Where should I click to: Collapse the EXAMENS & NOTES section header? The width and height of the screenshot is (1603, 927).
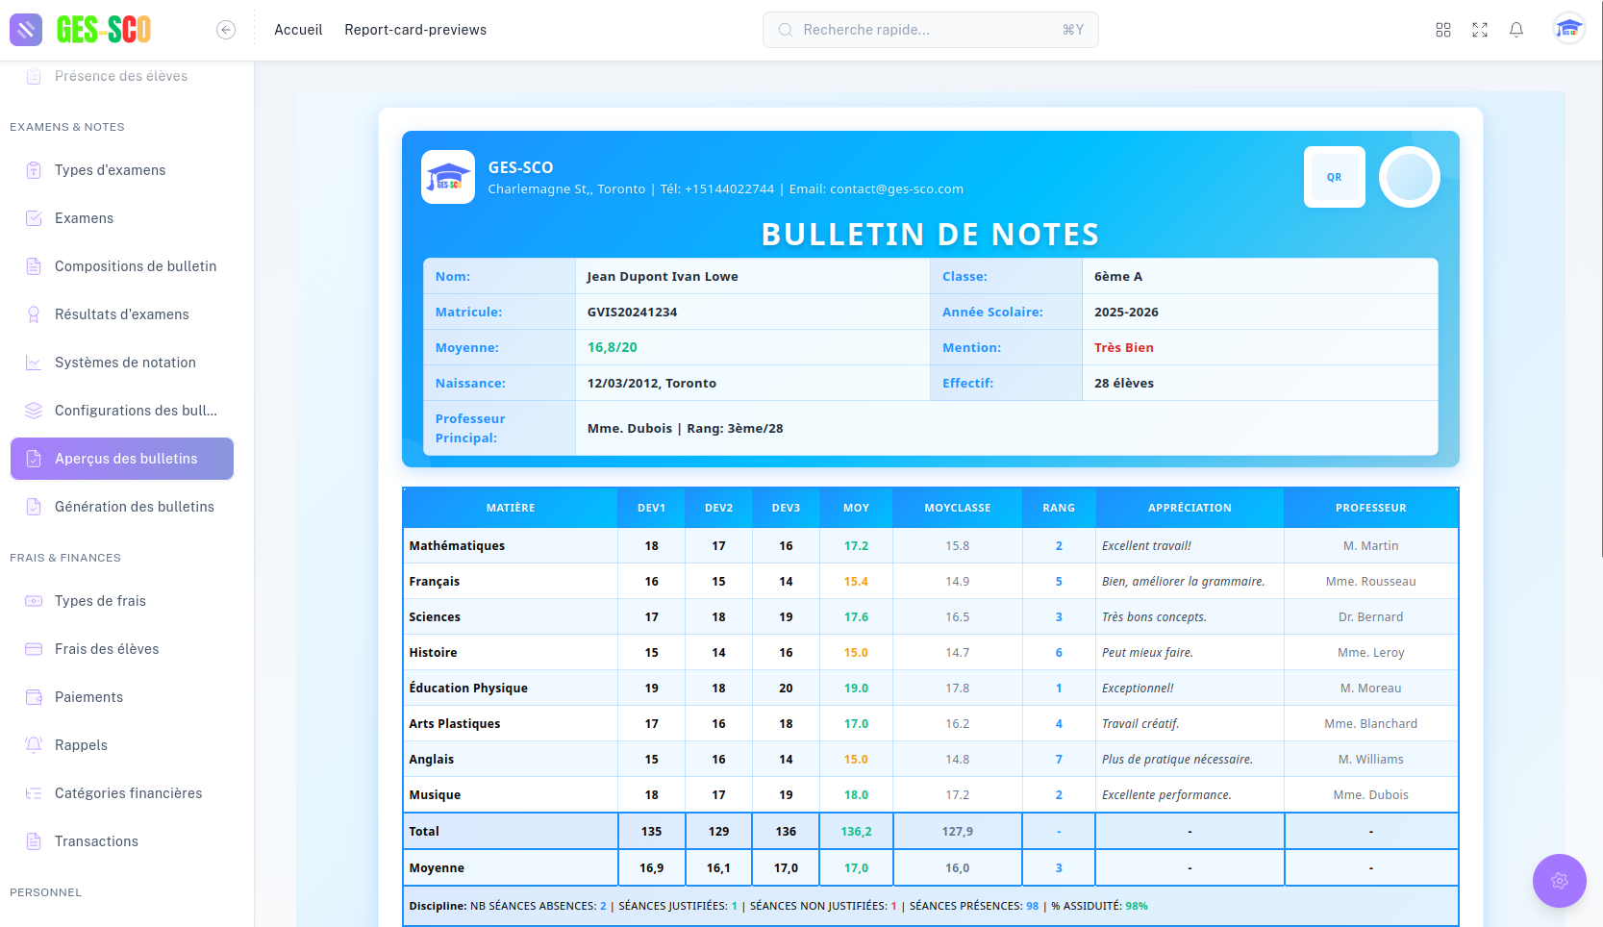[x=66, y=127]
